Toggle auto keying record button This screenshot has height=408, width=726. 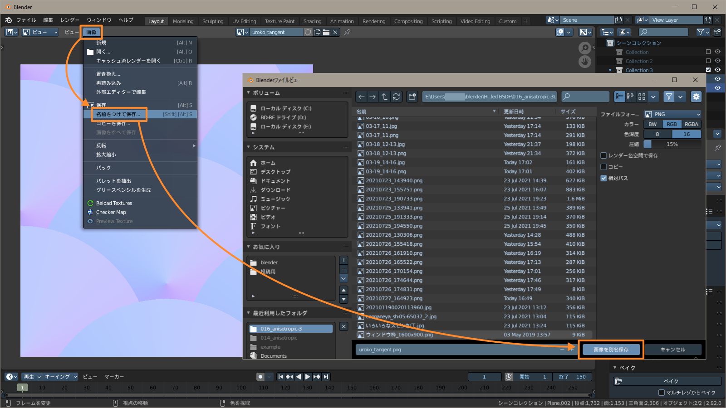tap(260, 377)
